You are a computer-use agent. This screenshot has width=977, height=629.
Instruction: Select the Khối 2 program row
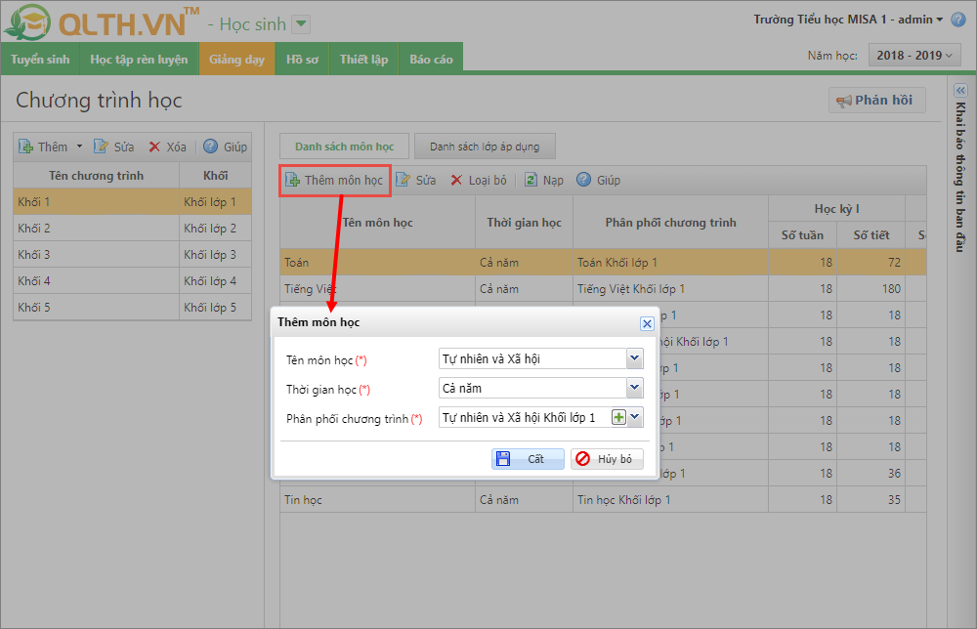point(133,228)
